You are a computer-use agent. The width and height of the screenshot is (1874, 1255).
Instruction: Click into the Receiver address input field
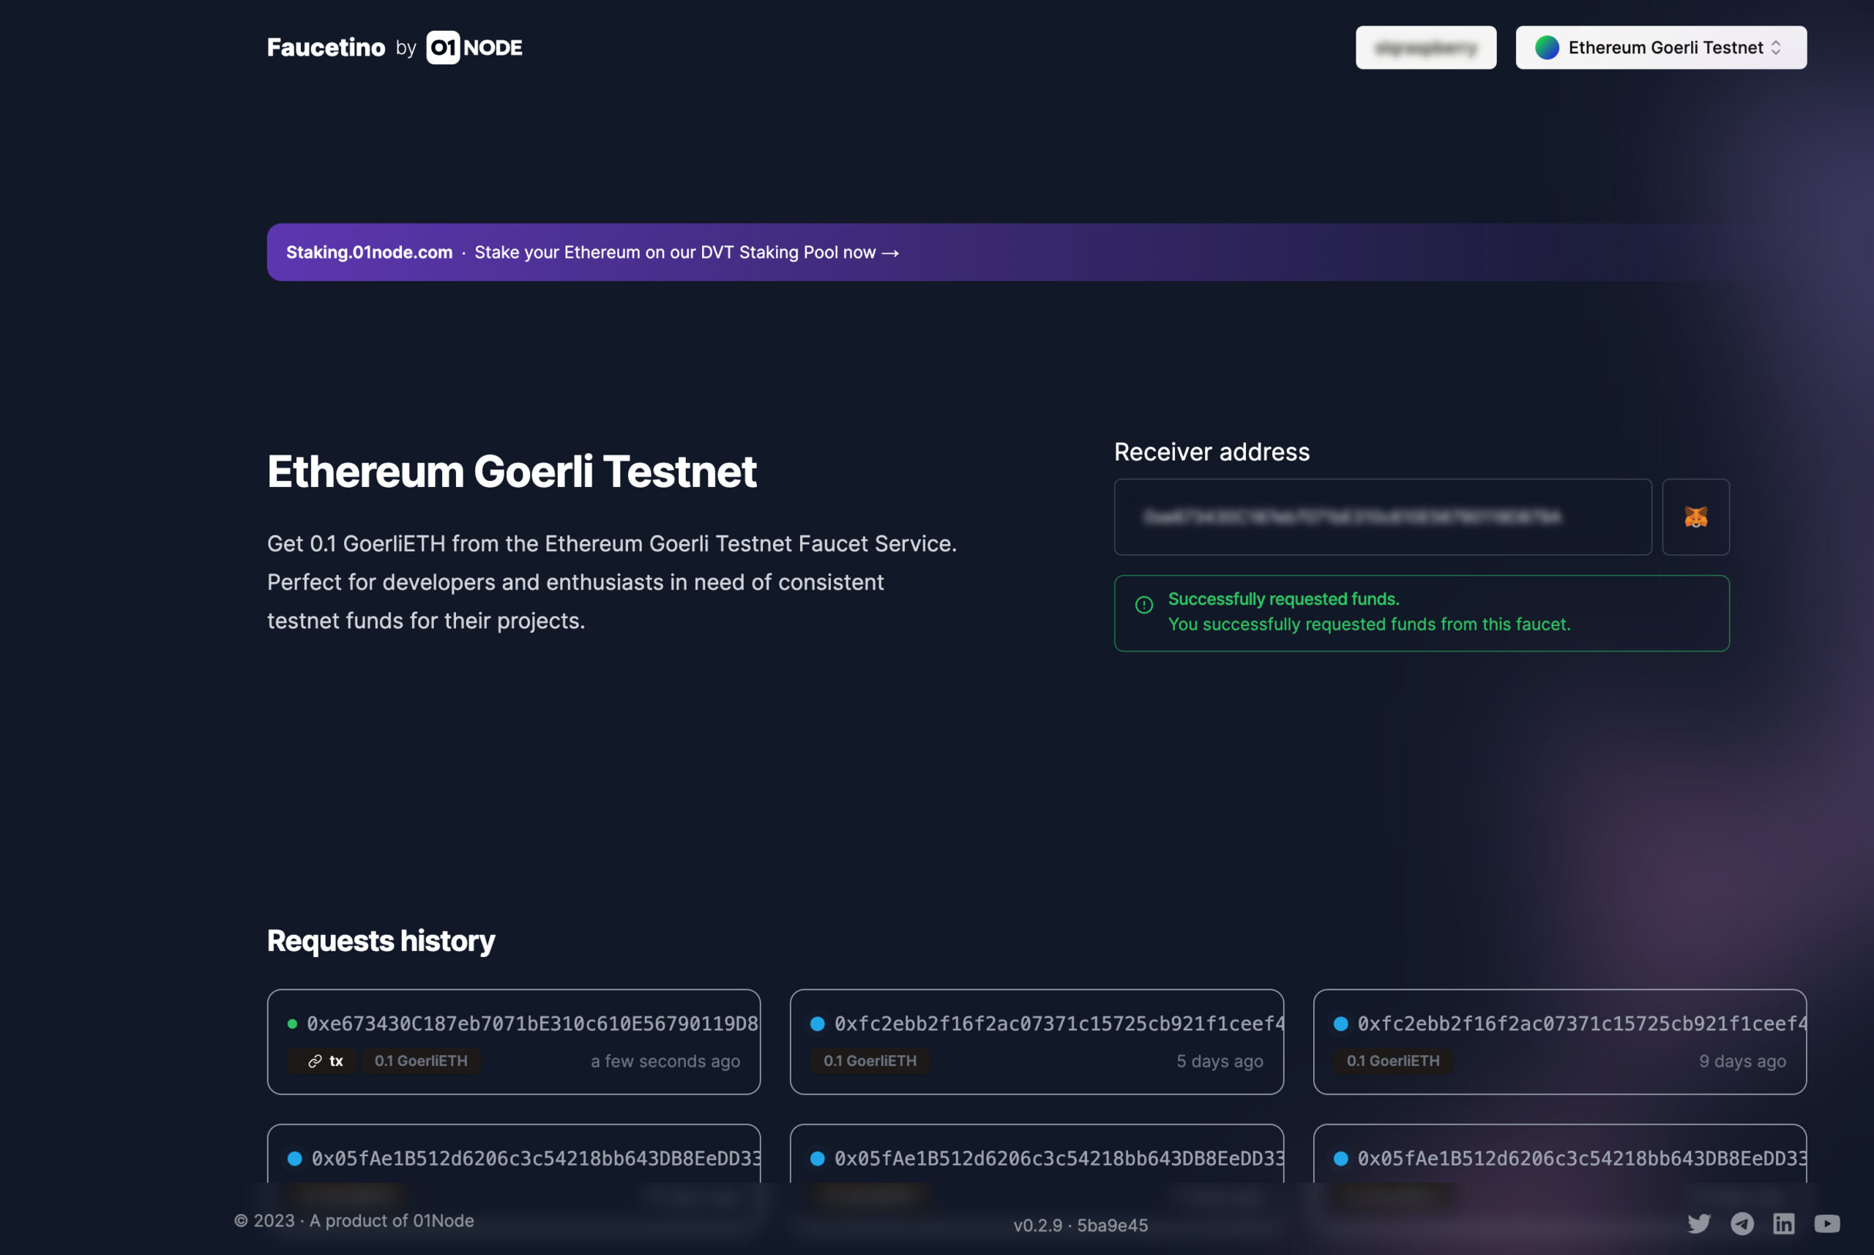click(x=1383, y=517)
